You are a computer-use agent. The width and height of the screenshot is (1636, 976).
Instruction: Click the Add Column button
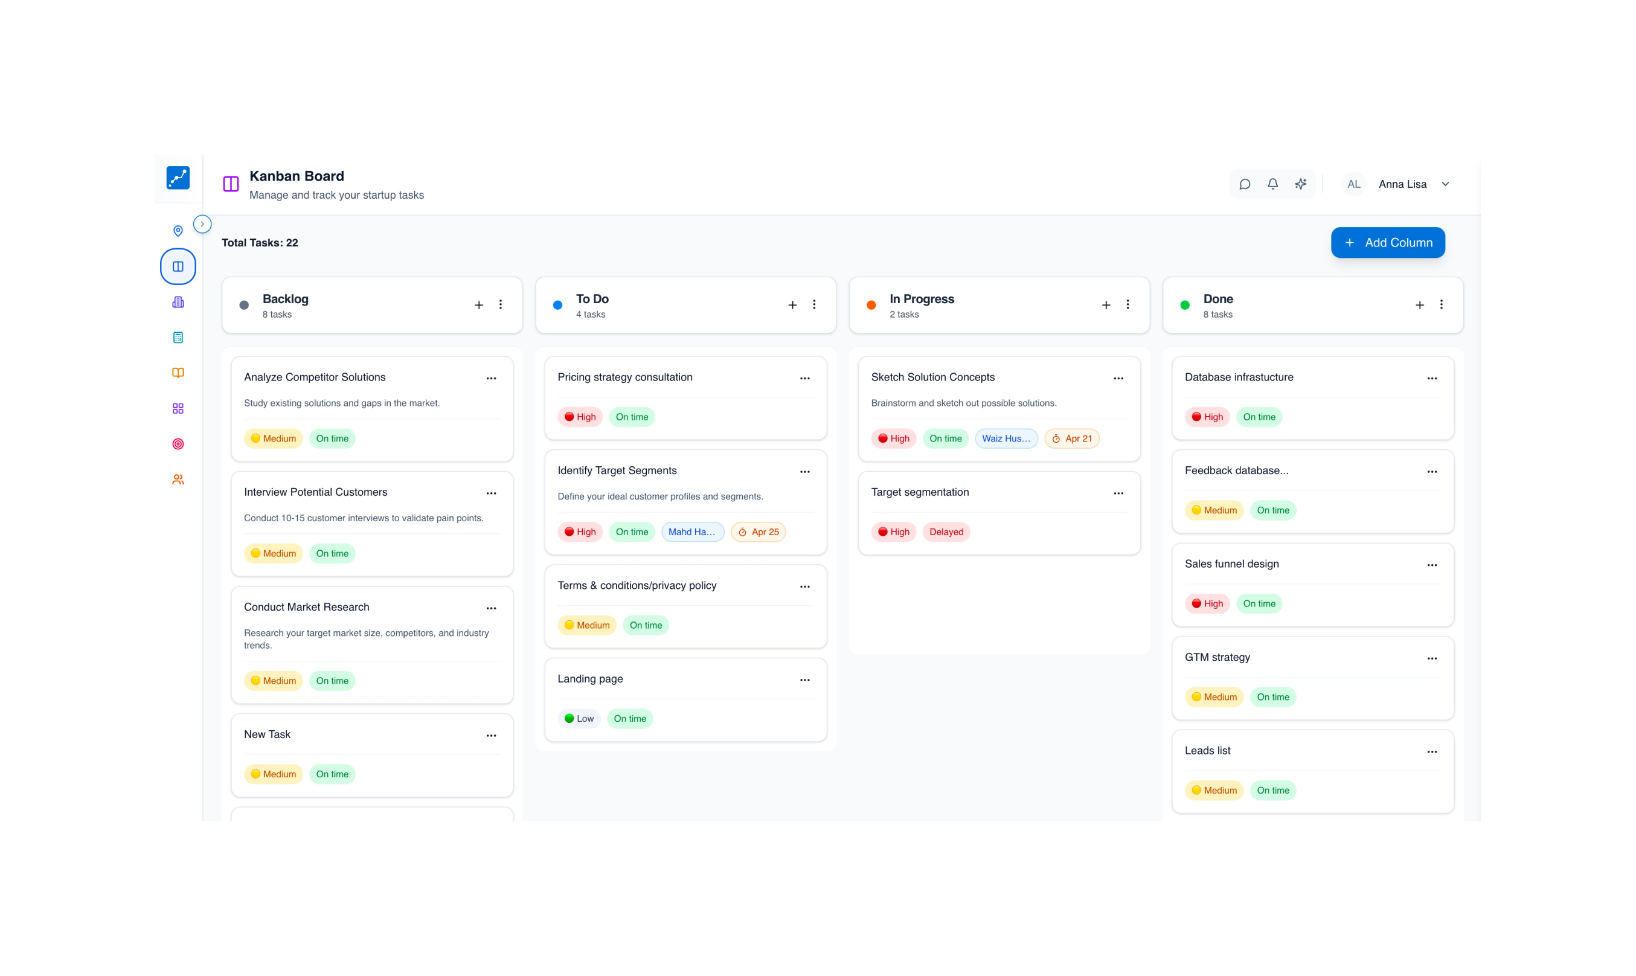point(1387,243)
